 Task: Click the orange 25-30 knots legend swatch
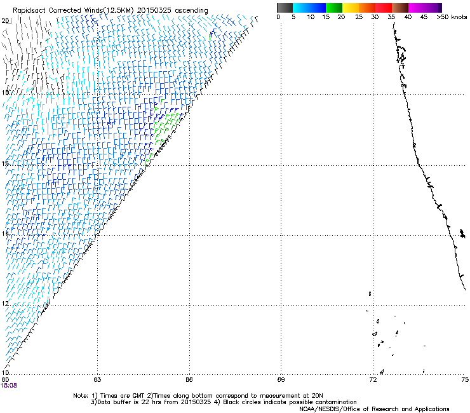coord(367,8)
